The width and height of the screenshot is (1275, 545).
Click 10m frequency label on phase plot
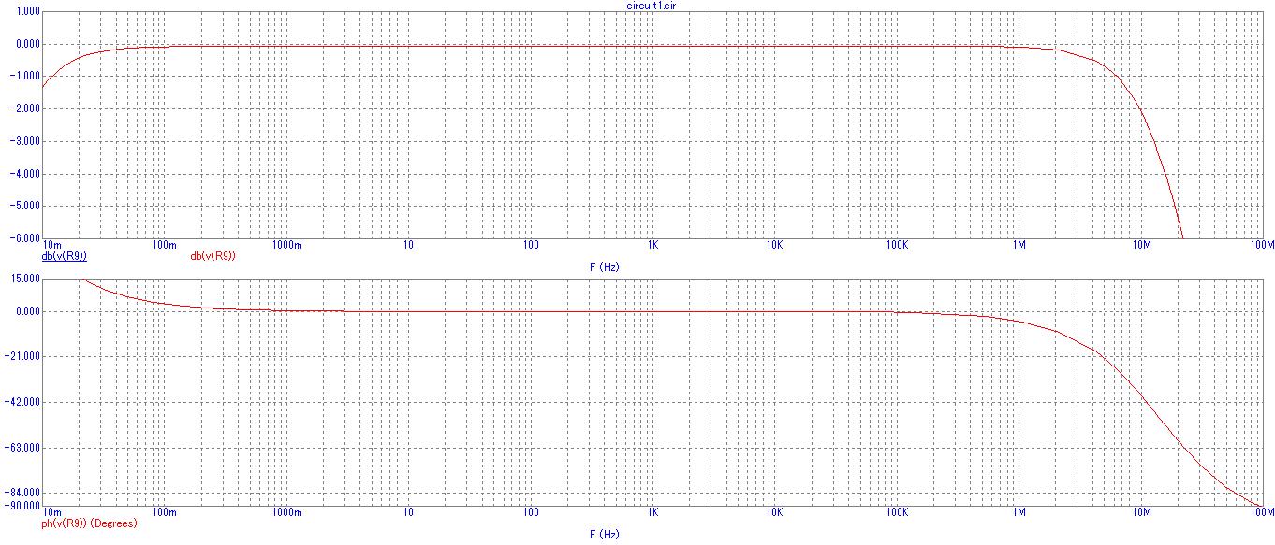[x=52, y=513]
